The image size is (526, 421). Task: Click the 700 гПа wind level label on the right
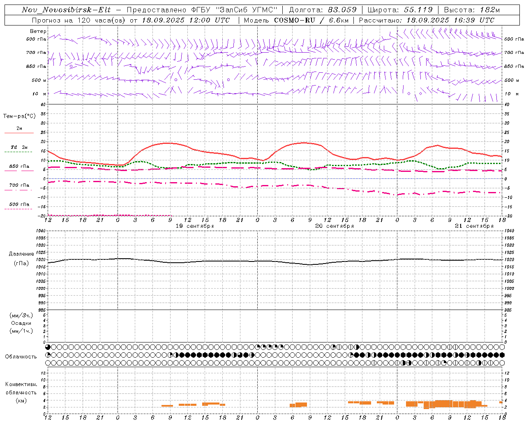tap(514, 53)
